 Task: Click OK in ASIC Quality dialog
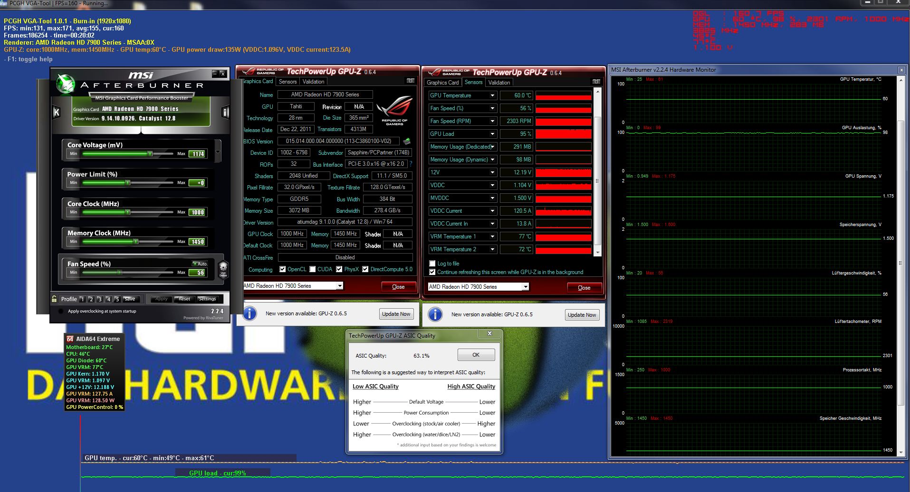click(476, 355)
